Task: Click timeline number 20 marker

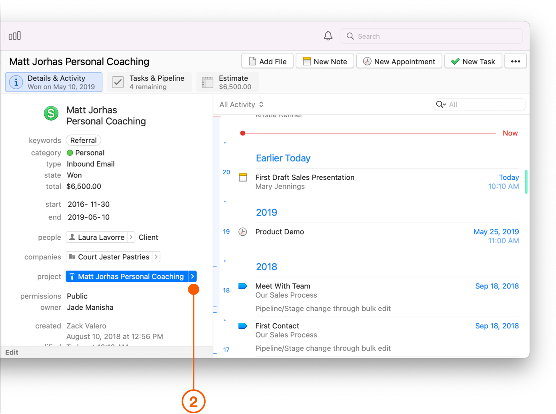Action: 226,172
